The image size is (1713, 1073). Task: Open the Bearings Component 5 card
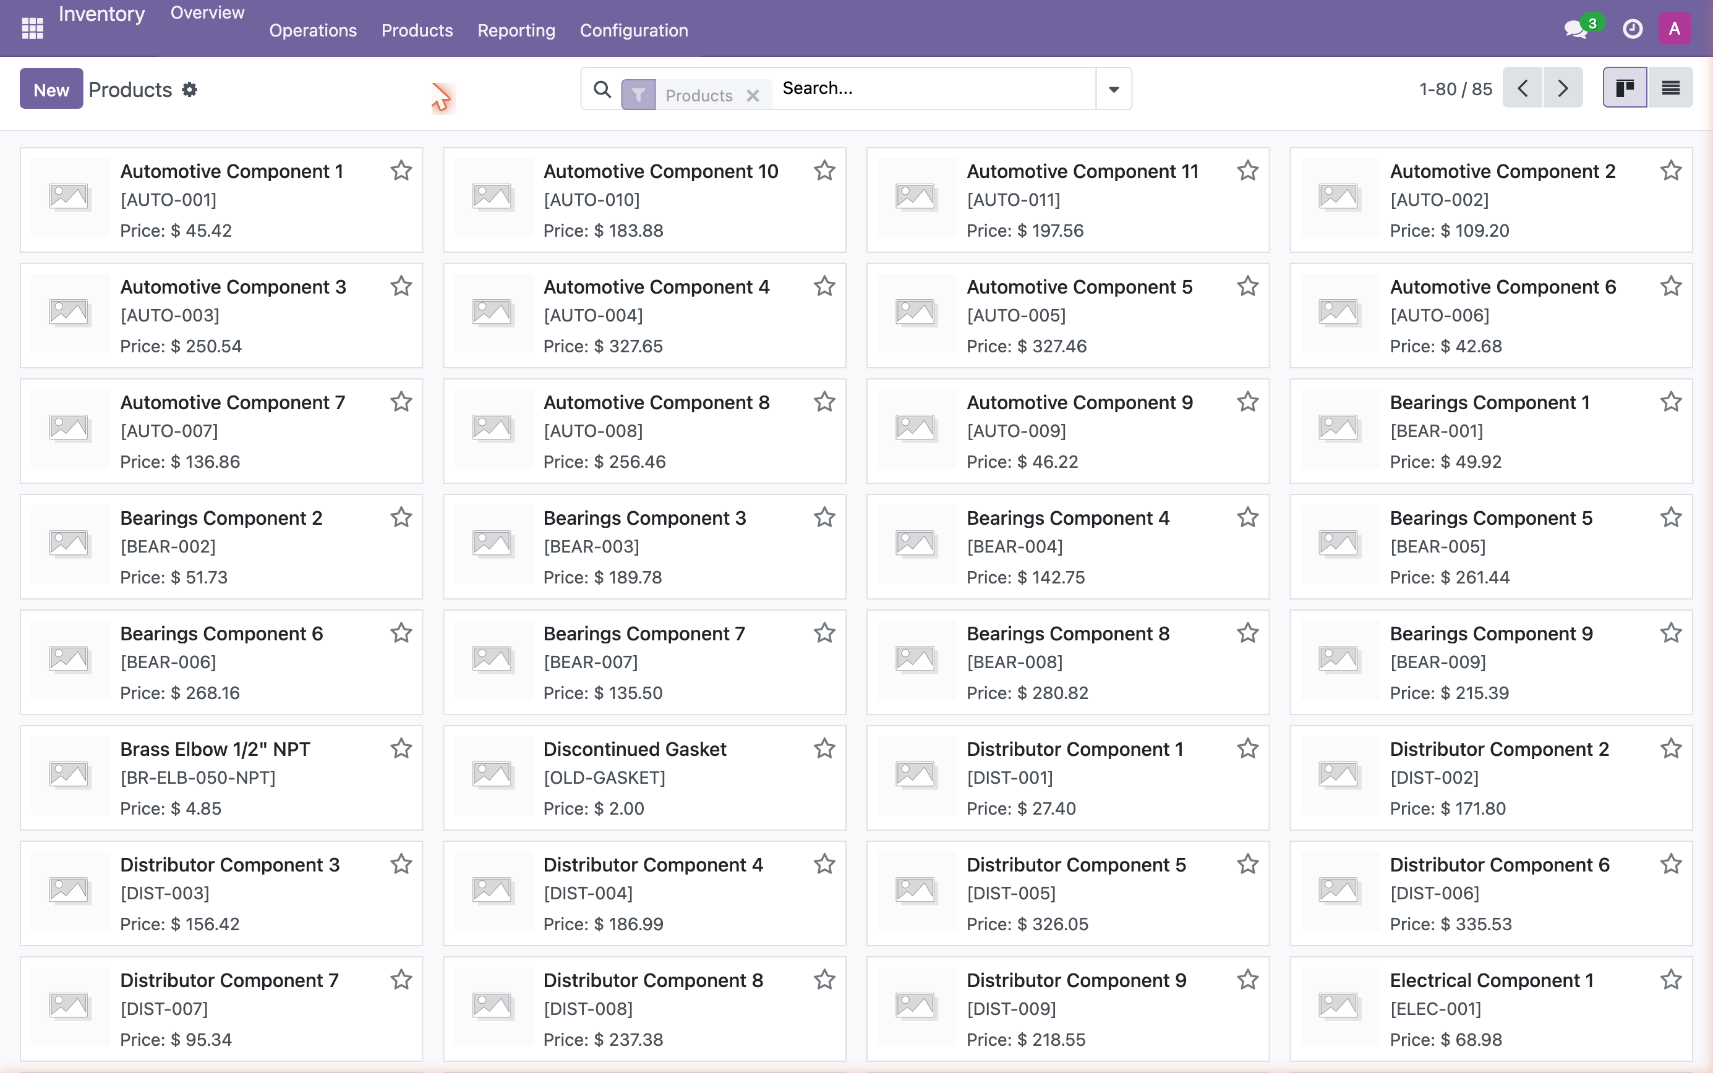click(x=1491, y=546)
